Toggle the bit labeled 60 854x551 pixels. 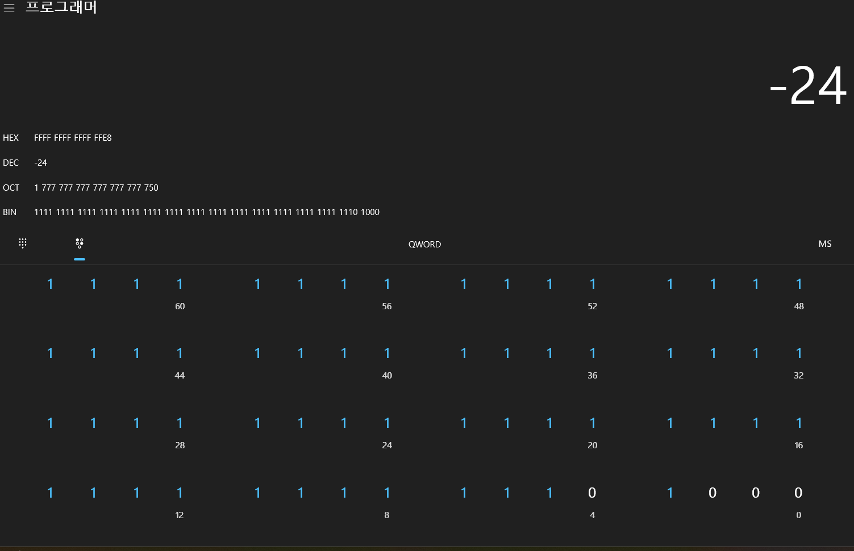180,284
